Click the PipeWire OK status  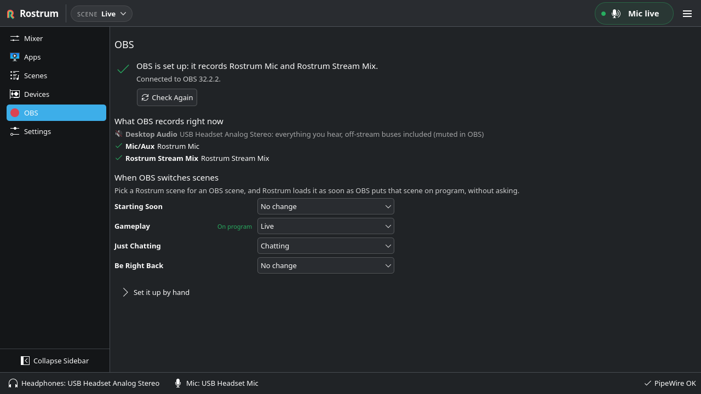click(x=670, y=383)
